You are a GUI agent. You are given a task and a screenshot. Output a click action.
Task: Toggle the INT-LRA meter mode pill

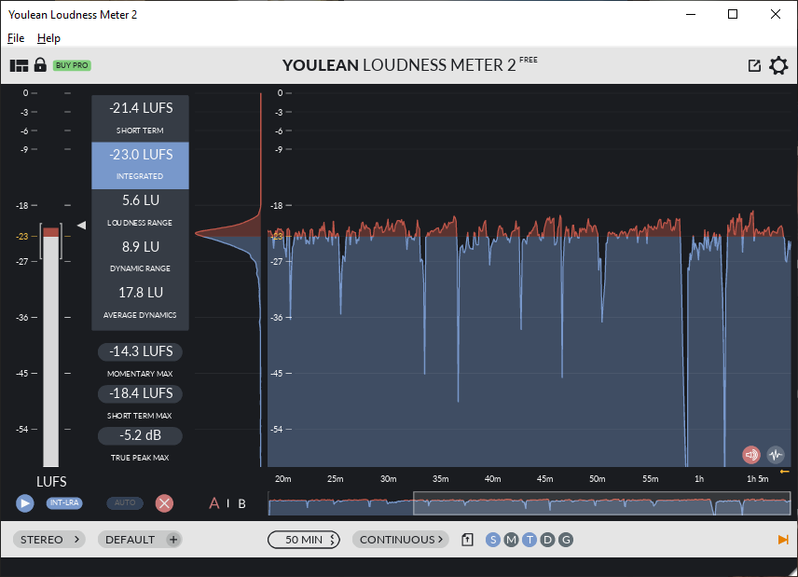(x=64, y=502)
